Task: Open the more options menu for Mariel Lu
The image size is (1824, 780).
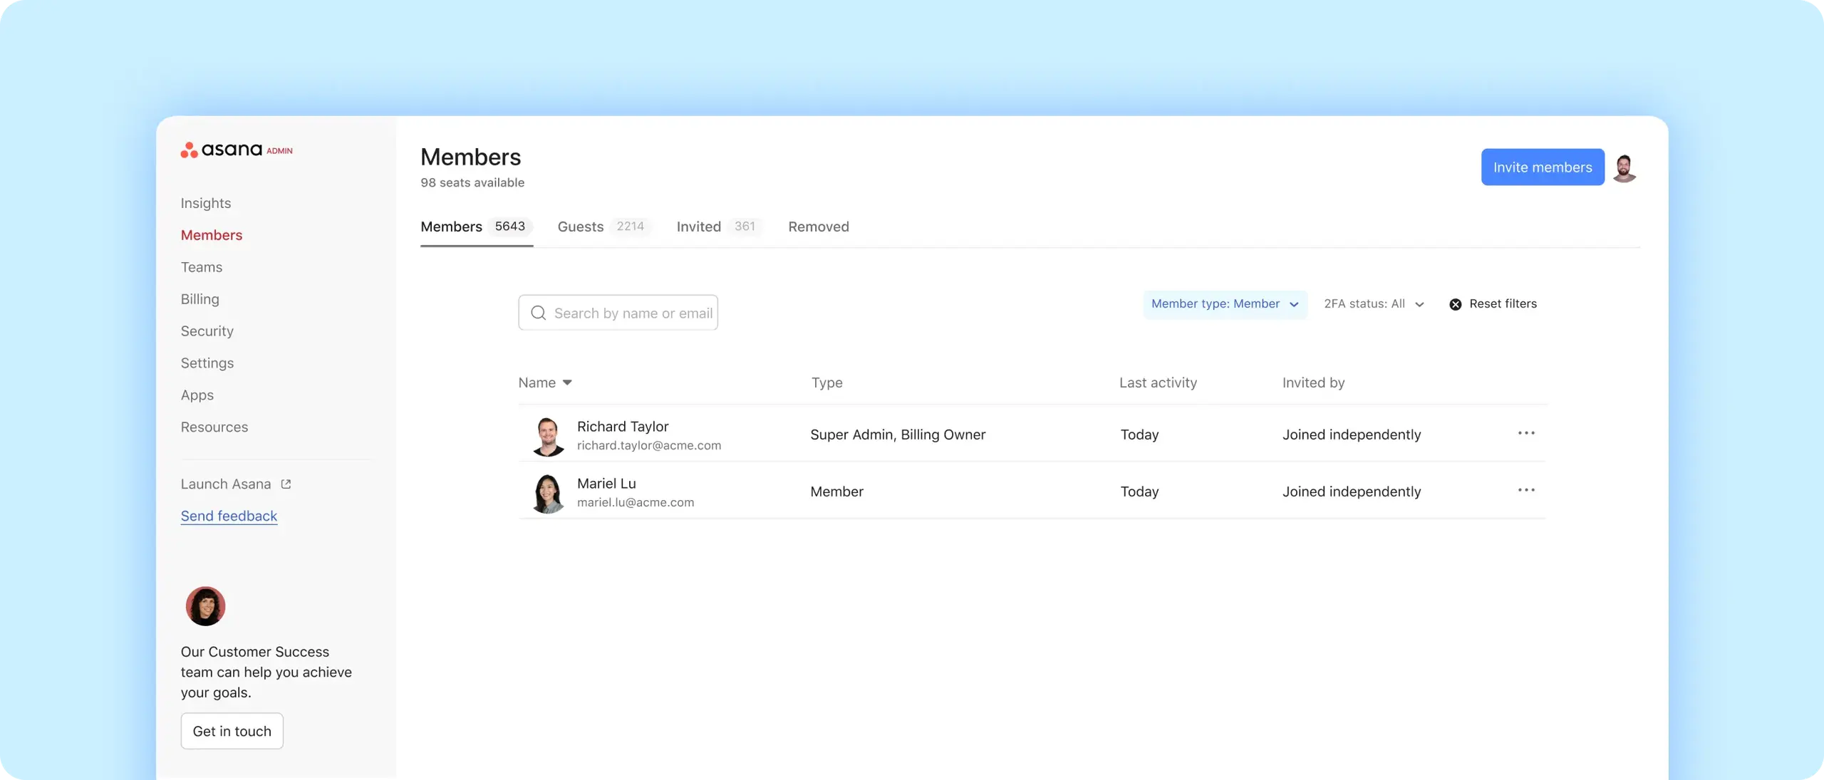Action: 1526,490
